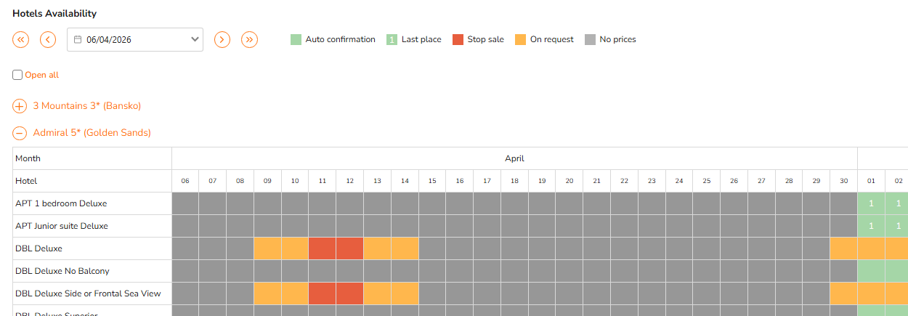Select APT 1 bedroom Deluxe cell for 01

pos(871,203)
